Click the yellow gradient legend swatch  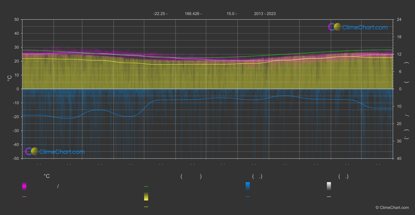tap(146, 196)
